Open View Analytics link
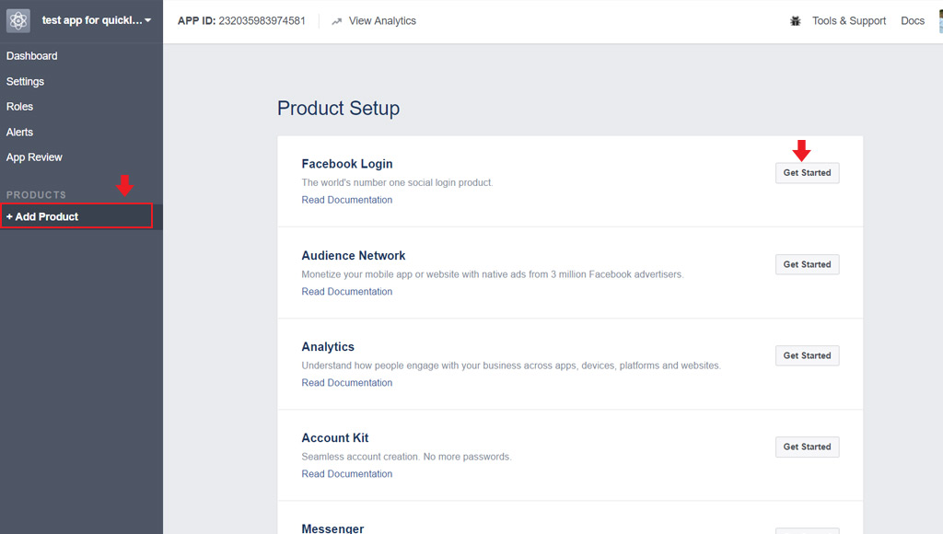This screenshot has width=943, height=534. [382, 21]
